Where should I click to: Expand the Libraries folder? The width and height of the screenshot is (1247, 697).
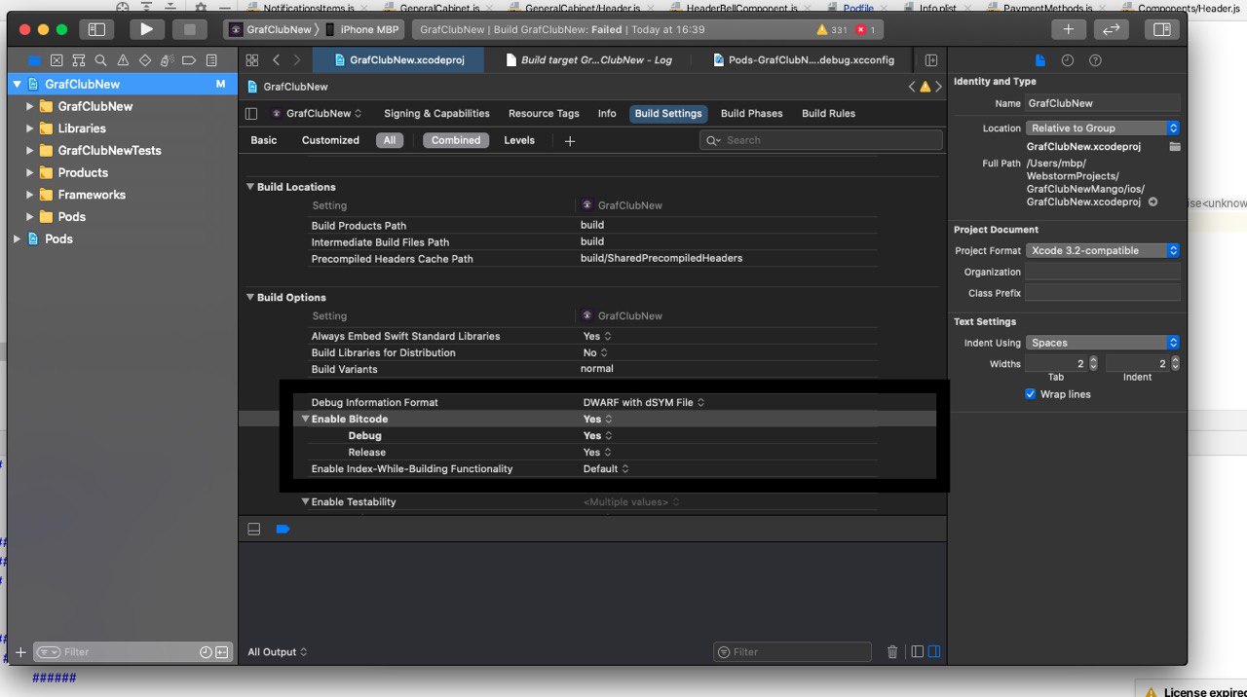click(29, 128)
